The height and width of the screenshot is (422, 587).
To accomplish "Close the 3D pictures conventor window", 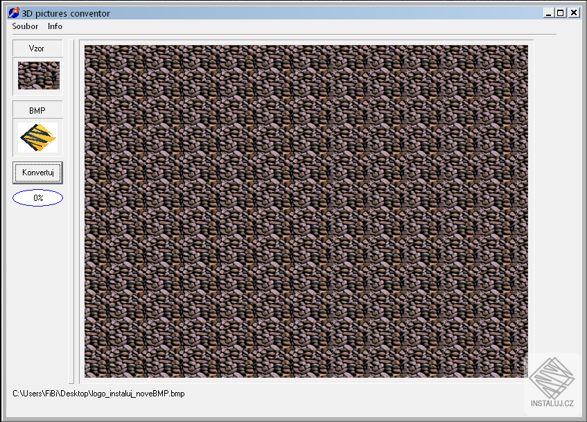I will point(574,12).
